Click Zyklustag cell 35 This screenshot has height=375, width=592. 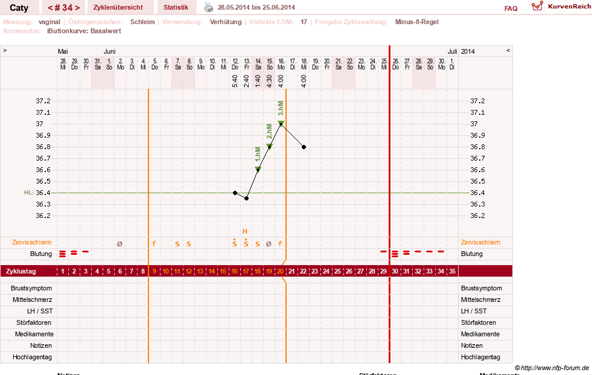[453, 271]
